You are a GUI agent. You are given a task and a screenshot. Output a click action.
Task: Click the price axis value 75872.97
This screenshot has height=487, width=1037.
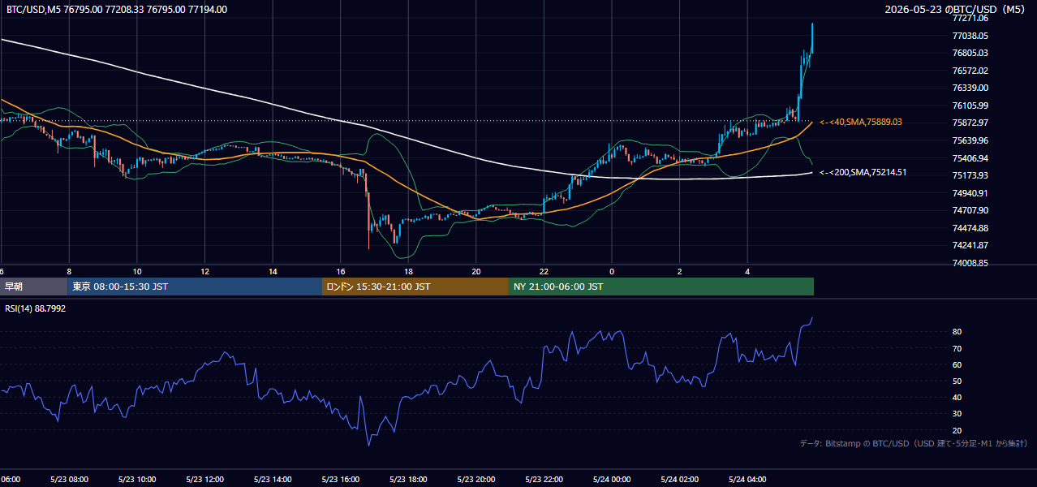[970, 123]
